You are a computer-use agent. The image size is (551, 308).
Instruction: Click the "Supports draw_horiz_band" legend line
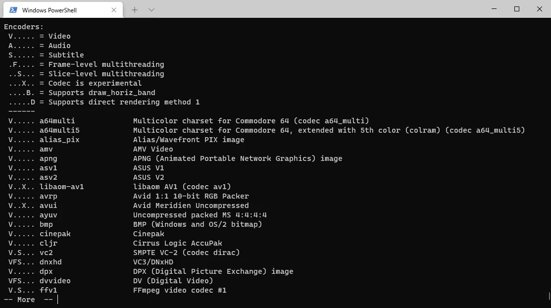pos(101,93)
